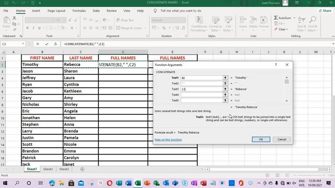335x188 pixels.
Task: Open Microsoft Edge from the taskbar
Action: pyautogui.click(x=52, y=183)
